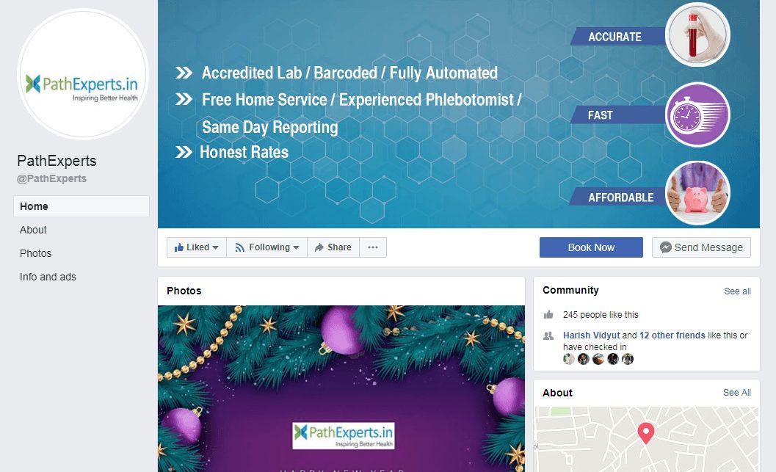The width and height of the screenshot is (776, 472).
Task: Click See all in Community
Action: pyautogui.click(x=737, y=291)
